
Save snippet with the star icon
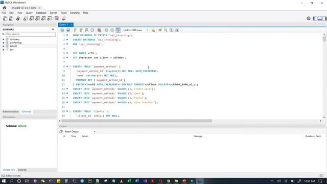click(153, 30)
